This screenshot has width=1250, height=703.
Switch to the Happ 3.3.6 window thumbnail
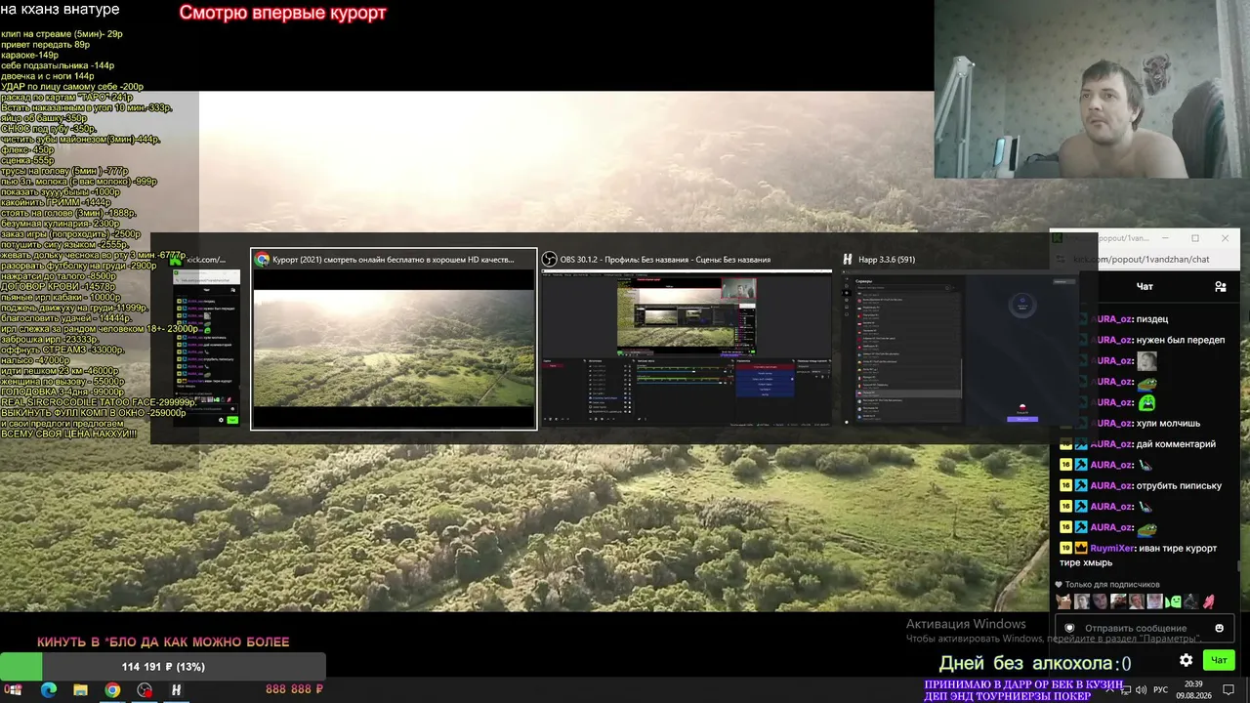[x=962, y=348]
